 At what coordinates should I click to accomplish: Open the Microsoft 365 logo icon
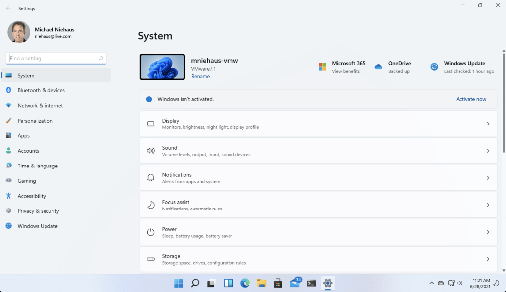[x=322, y=67]
